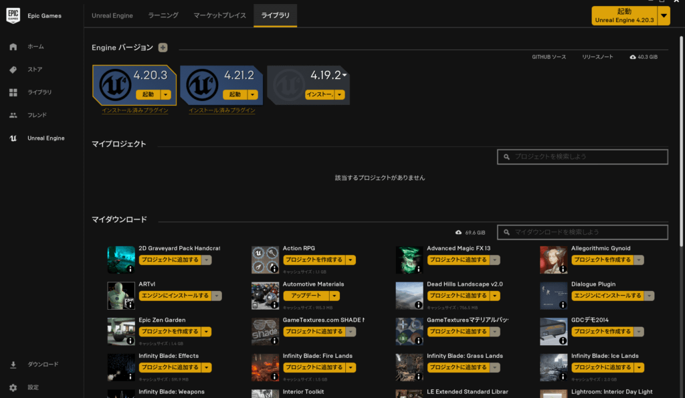
Task: Select the ライブラリ grid icon in sidebar
Action: point(13,92)
